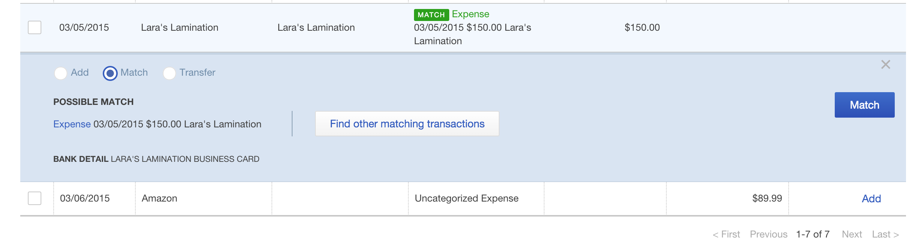Select the Add radio option
This screenshot has height=248, width=921.
[61, 73]
